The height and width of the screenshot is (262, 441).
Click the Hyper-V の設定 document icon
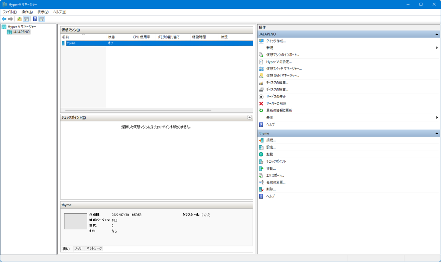261,62
